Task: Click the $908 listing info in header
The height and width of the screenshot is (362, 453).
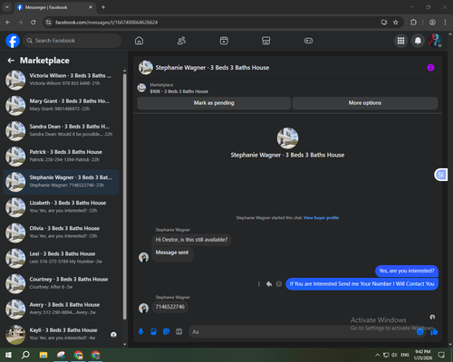Action: point(178,91)
